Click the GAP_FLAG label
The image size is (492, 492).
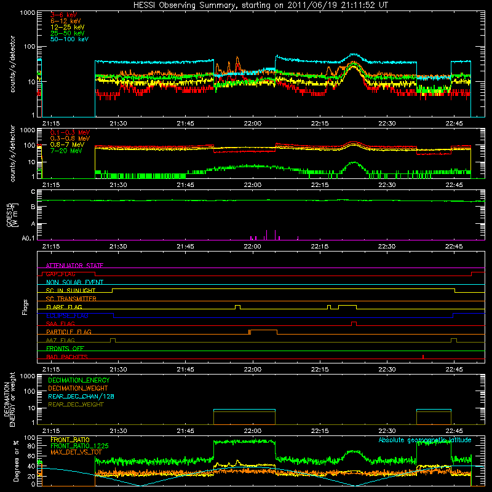click(60, 274)
